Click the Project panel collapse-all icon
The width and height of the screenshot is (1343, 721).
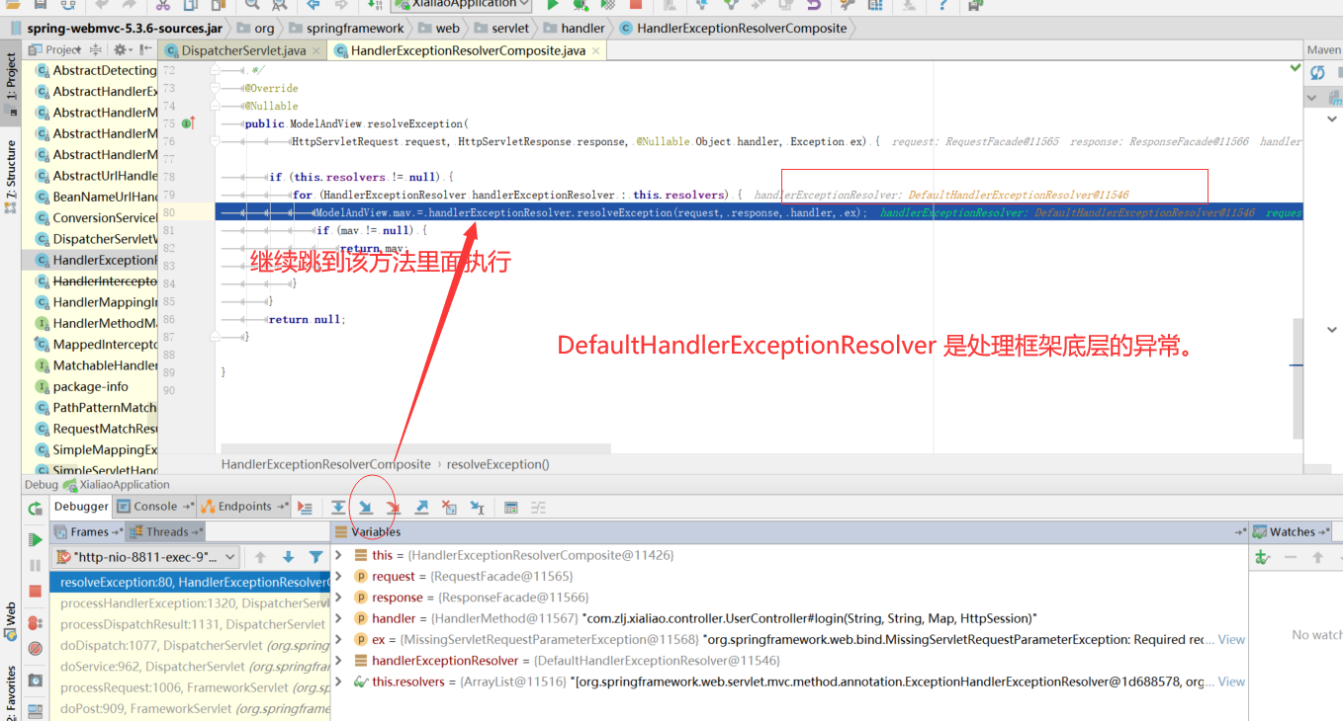click(96, 49)
